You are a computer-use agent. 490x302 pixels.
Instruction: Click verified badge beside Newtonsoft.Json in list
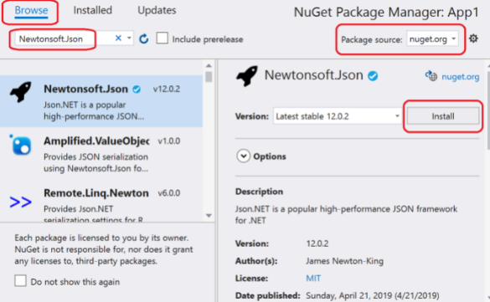(137, 90)
